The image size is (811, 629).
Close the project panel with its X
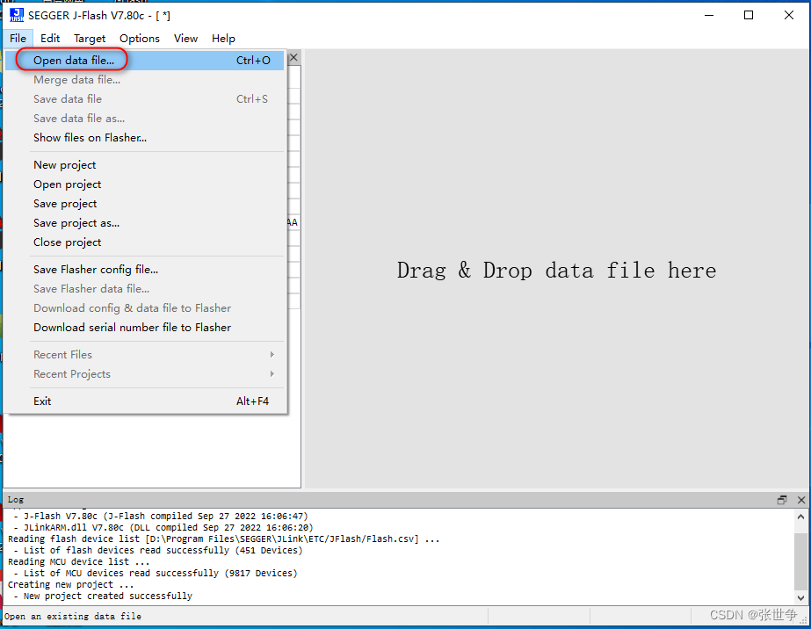click(x=293, y=57)
